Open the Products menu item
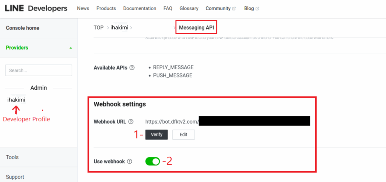 tap(106, 8)
